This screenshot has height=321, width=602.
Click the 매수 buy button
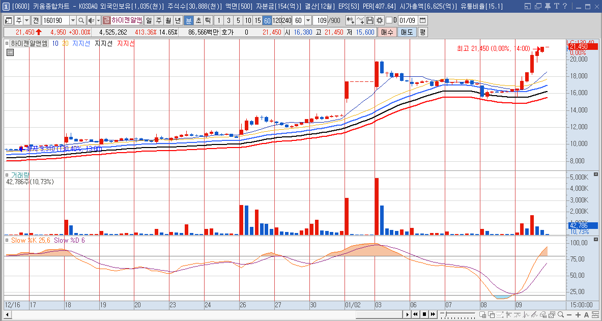tap(387, 32)
